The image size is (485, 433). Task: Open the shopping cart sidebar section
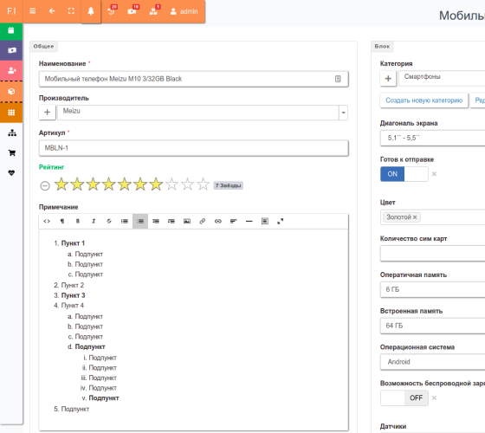tap(12, 152)
